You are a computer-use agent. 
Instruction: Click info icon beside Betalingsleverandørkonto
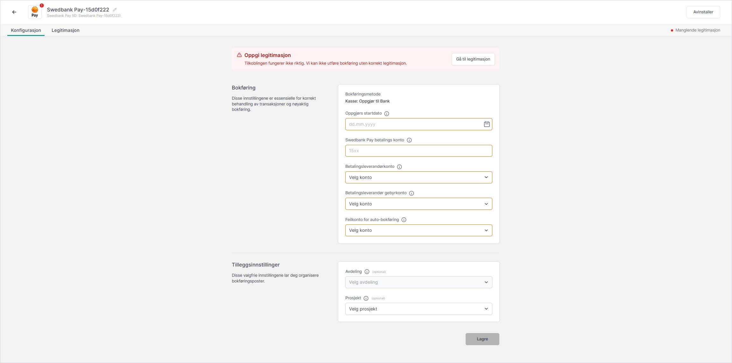(x=399, y=167)
